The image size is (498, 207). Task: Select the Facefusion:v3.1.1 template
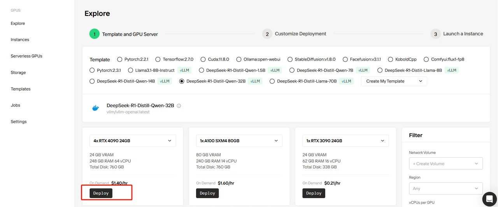click(x=345, y=59)
